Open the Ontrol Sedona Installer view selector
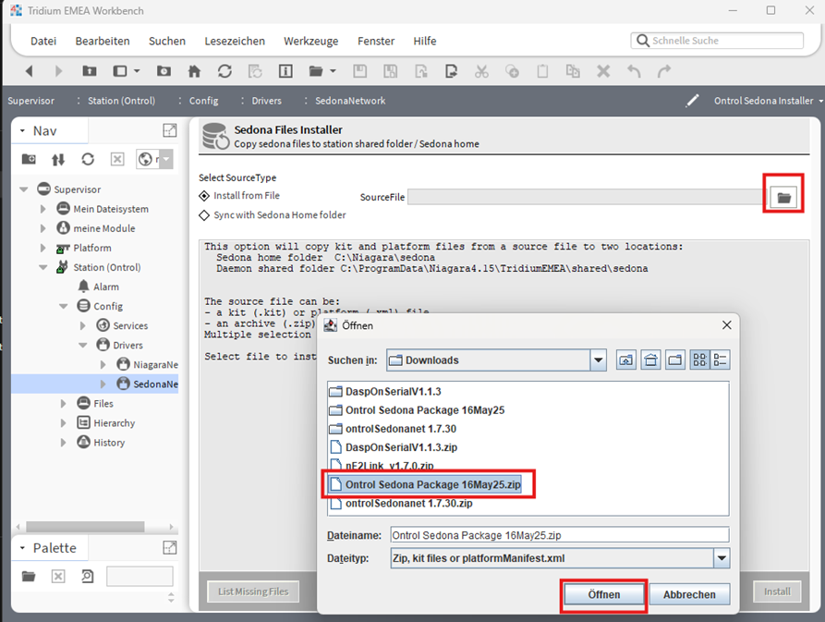The height and width of the screenshot is (622, 825). (767, 101)
